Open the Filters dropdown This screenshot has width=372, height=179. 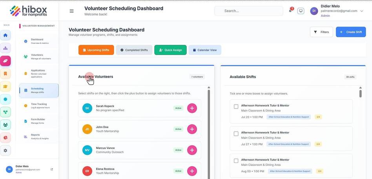(x=321, y=32)
